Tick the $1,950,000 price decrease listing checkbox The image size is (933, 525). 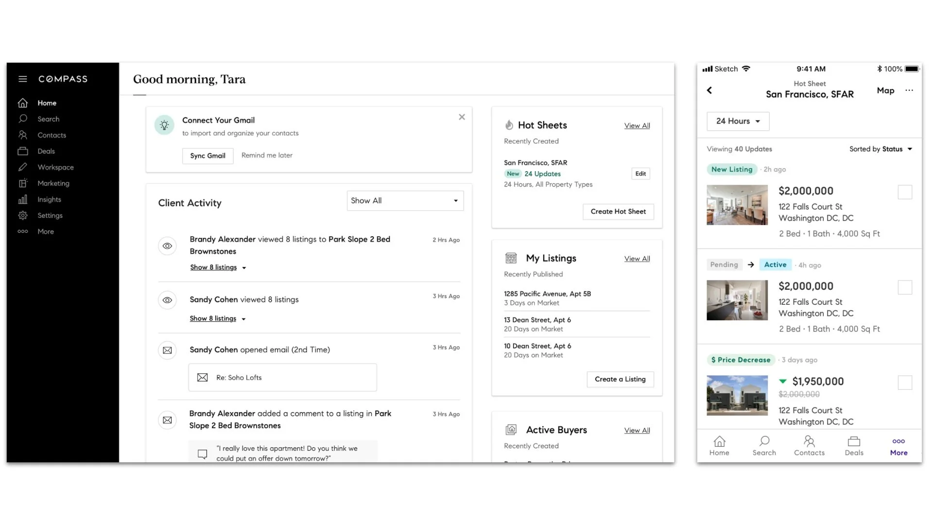click(905, 383)
